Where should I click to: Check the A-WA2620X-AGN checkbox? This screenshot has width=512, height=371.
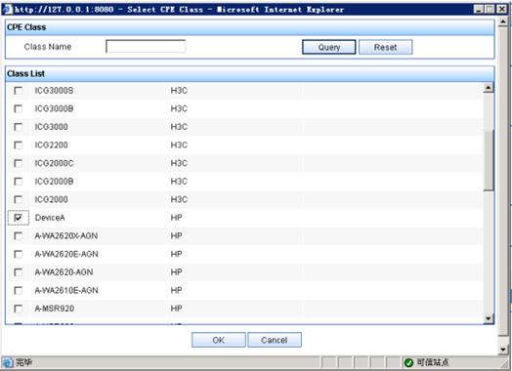point(19,236)
